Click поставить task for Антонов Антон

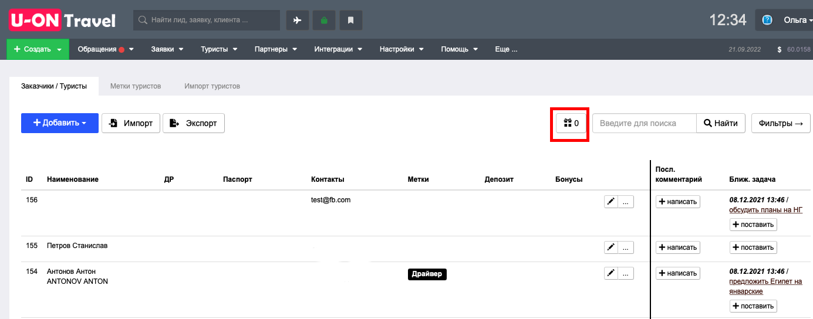[x=753, y=306]
